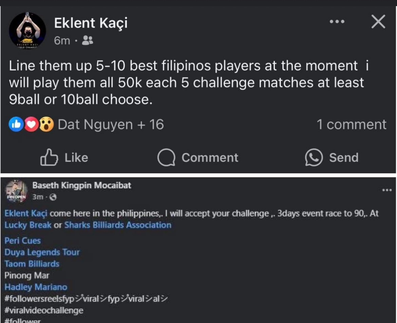Open the Peri Cues tagged page

click(22, 240)
